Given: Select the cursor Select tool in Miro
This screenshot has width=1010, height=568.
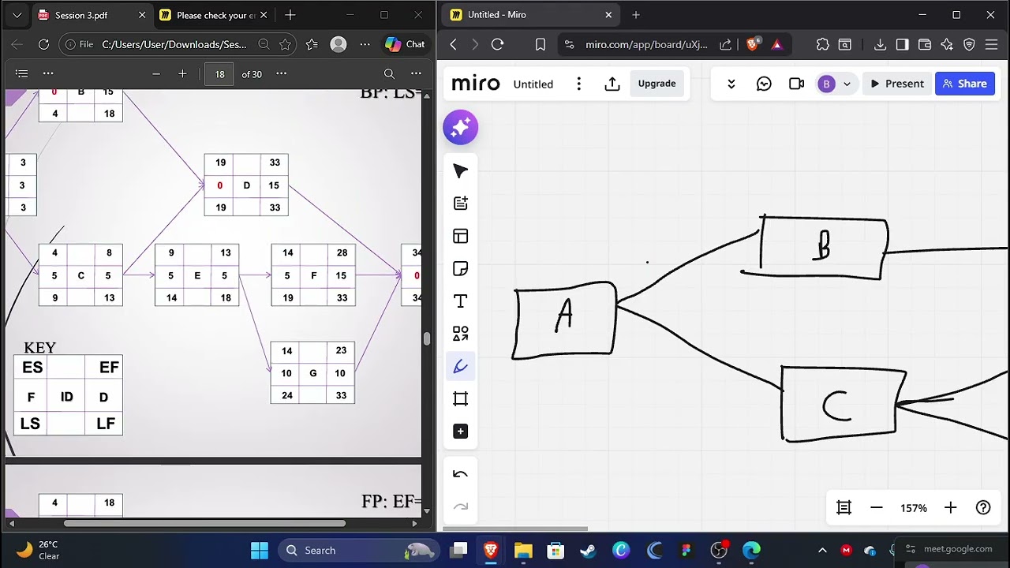Looking at the screenshot, I should pyautogui.click(x=461, y=171).
